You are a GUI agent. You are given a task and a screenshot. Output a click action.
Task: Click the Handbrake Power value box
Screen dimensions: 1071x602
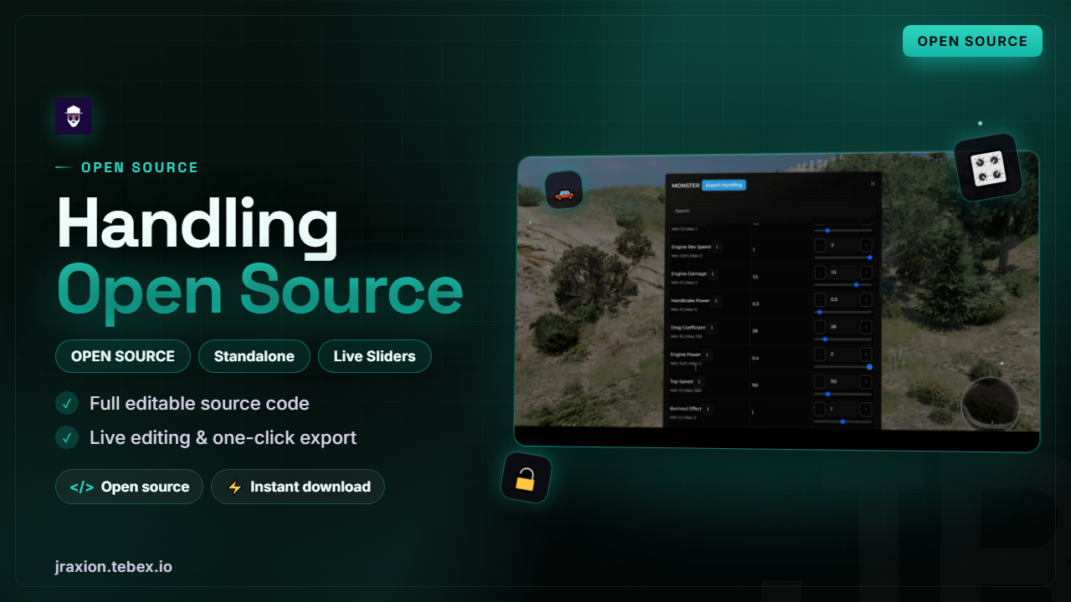843,299
